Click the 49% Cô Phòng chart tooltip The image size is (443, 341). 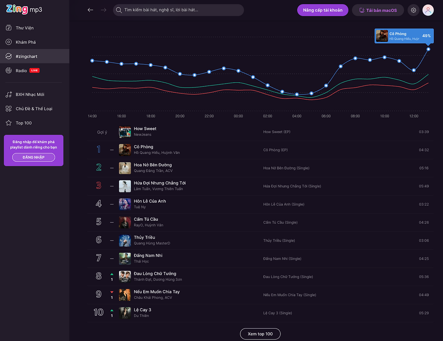404,36
